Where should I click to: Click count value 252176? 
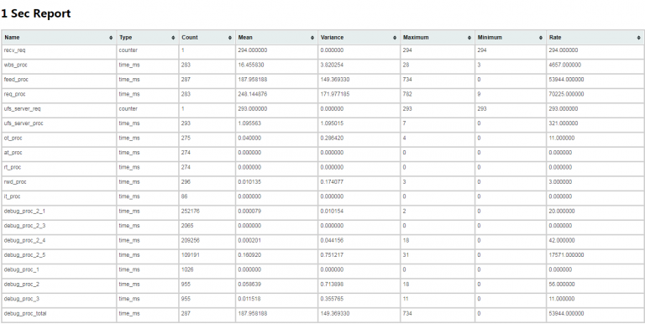(x=191, y=211)
